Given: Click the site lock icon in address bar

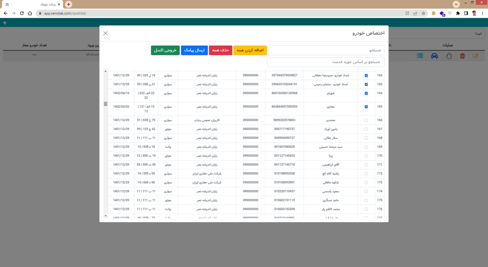Looking at the screenshot, I should 40,13.
